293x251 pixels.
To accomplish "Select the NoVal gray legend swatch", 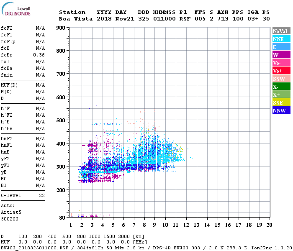I will point(281,31).
